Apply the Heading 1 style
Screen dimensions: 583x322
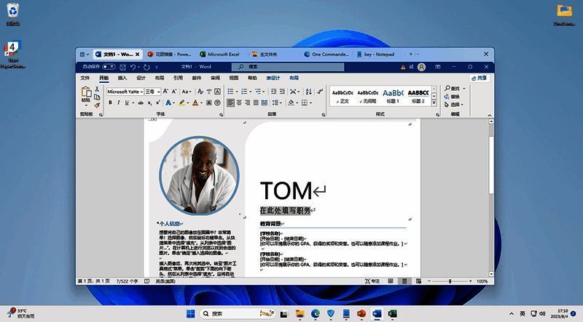[393, 96]
